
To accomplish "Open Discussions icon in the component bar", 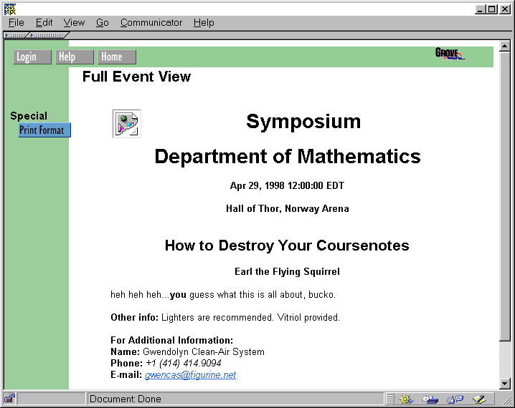I will coord(455,399).
